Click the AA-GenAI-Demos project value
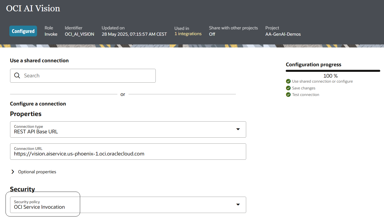Screen dimensions: 384x218 coord(283,34)
